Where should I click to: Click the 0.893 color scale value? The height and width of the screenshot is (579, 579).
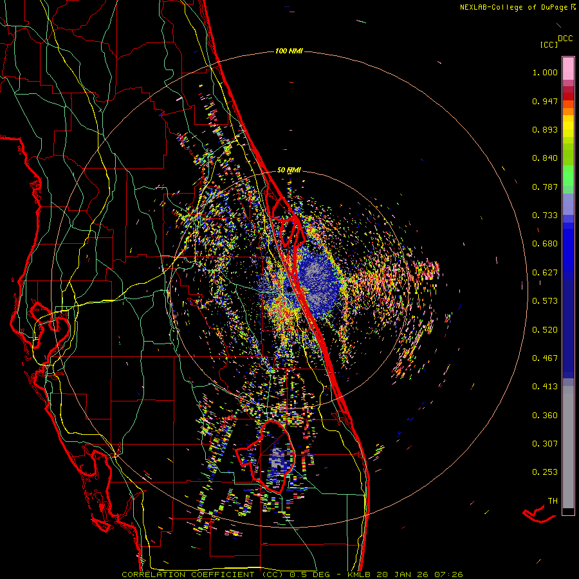pos(545,129)
